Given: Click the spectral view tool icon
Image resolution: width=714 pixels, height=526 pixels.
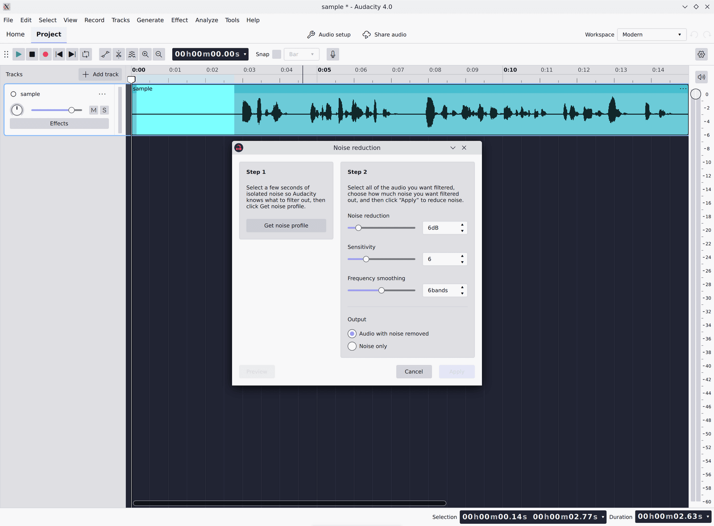Looking at the screenshot, I should (132, 54).
